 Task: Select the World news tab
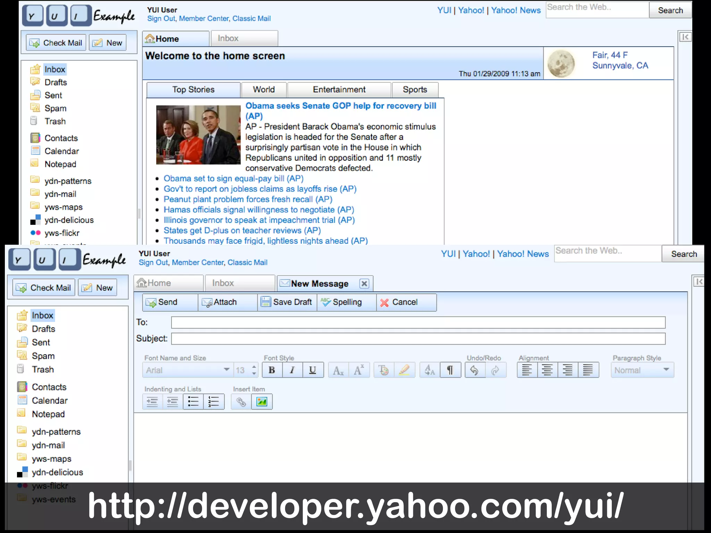pos(264,90)
